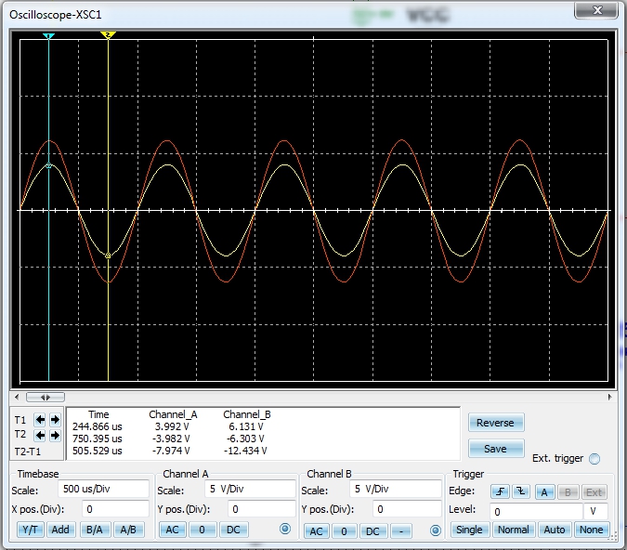Click the Save button
This screenshot has width=627, height=550.
click(x=495, y=449)
